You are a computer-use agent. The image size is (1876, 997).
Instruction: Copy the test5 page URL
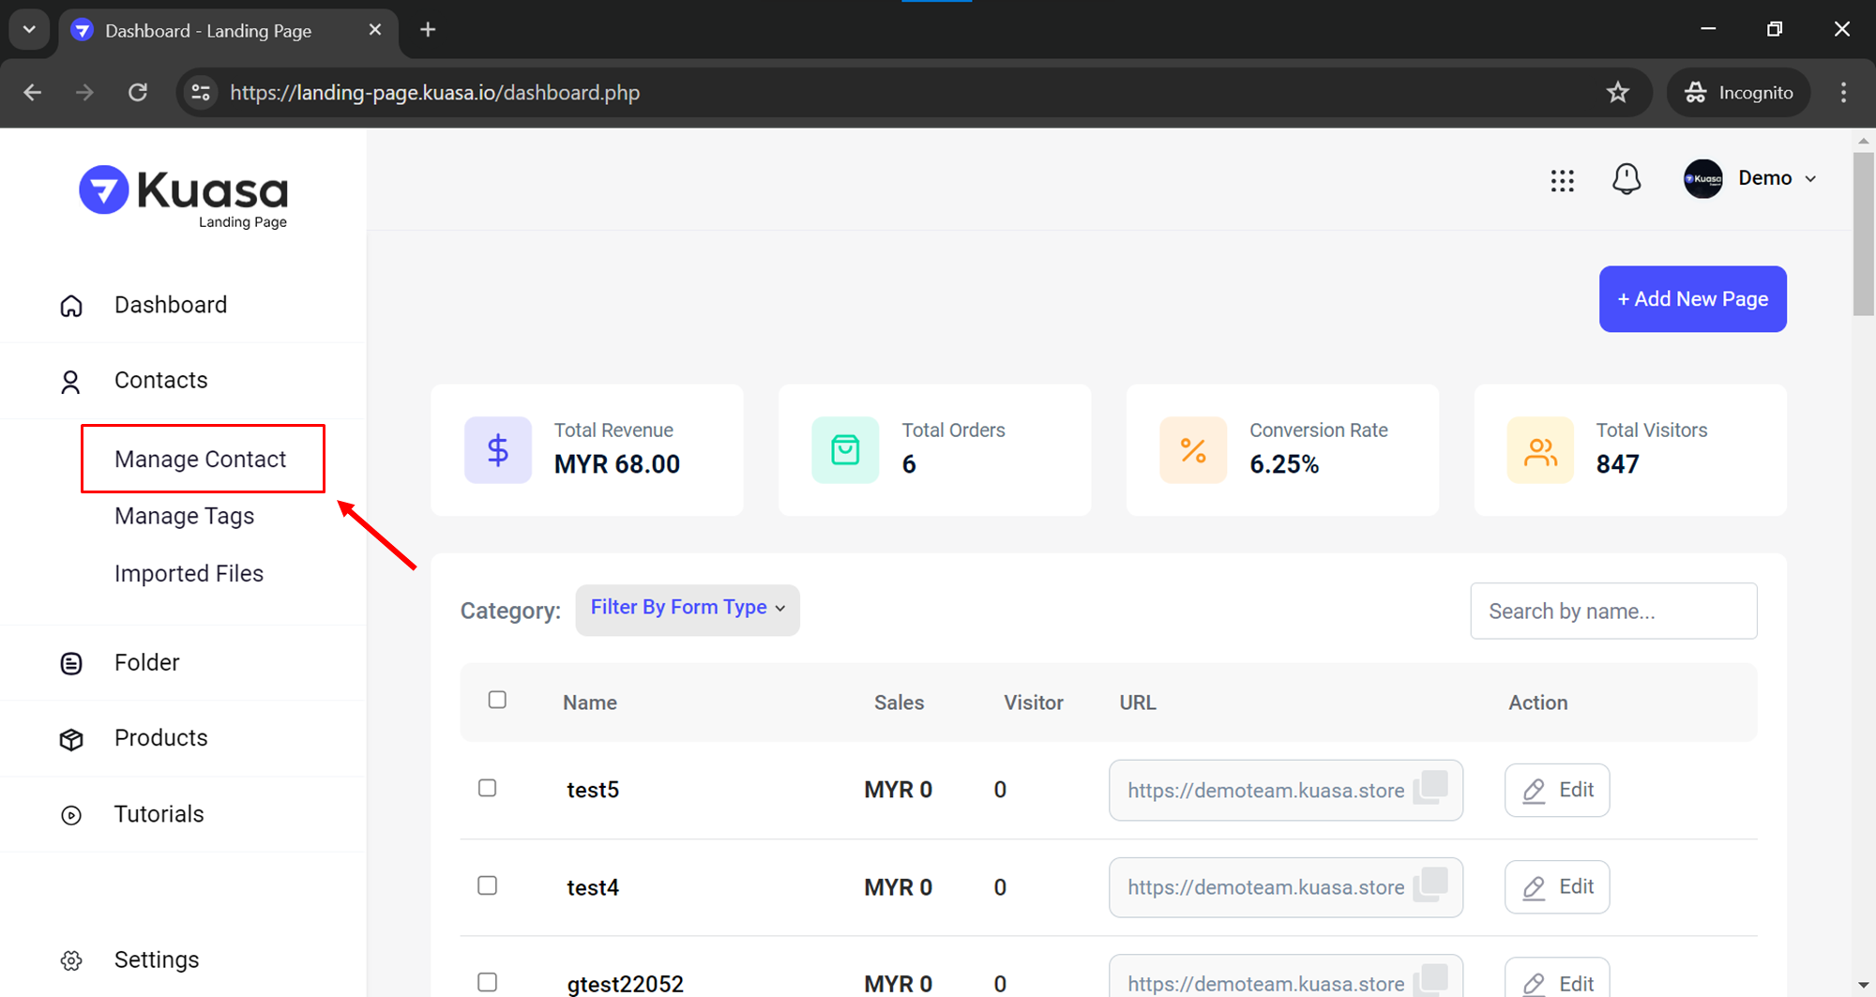click(x=1431, y=787)
